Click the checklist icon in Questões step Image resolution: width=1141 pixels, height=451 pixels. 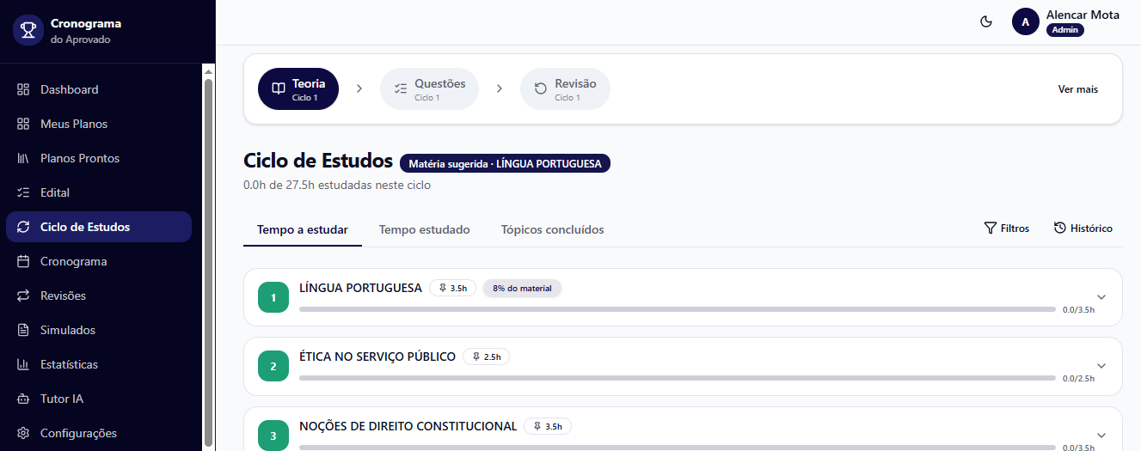pos(401,88)
